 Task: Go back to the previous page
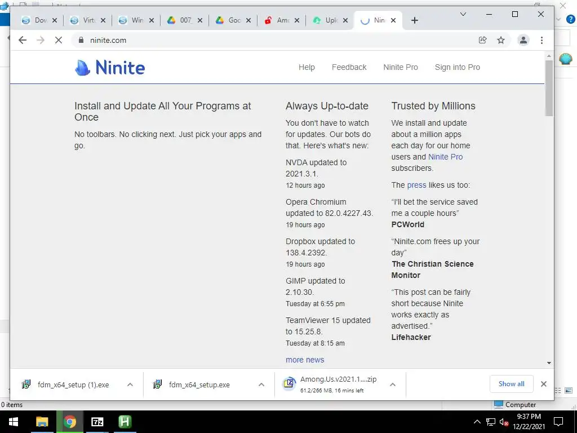click(x=23, y=40)
